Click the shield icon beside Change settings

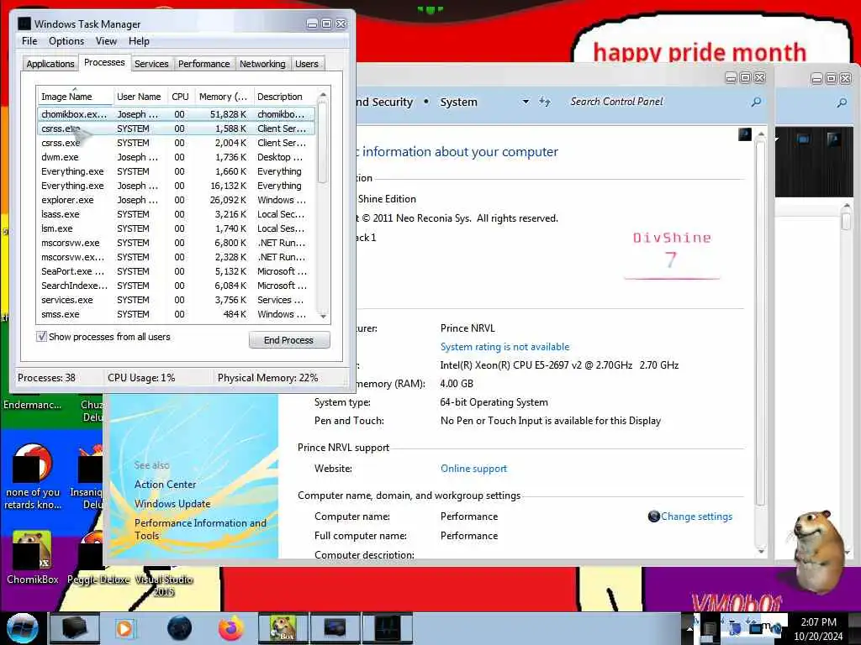653,517
